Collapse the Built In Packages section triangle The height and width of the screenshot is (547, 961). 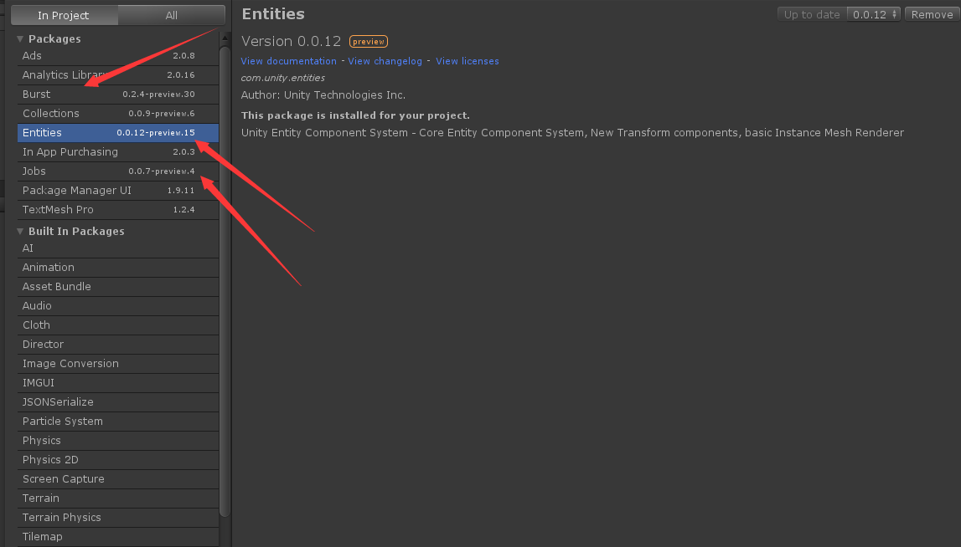20,232
